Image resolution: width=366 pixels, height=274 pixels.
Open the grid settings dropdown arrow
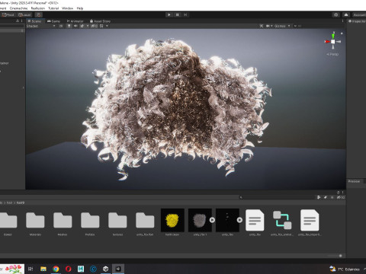(x=107, y=26)
